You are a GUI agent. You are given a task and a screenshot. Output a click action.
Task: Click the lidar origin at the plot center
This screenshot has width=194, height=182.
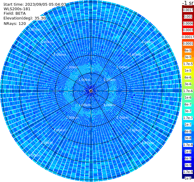click(x=91, y=91)
